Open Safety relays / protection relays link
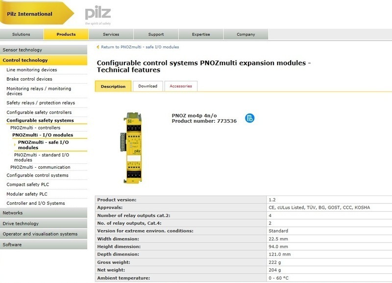Image resolution: width=392 pixels, height=283 pixels. (x=41, y=103)
